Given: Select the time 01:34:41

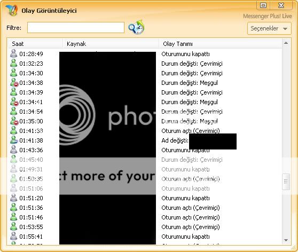Looking at the screenshot, I should (31, 102).
